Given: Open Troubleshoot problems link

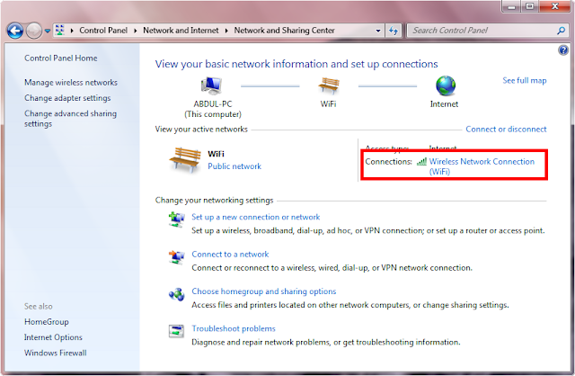Looking at the screenshot, I should pos(234,328).
